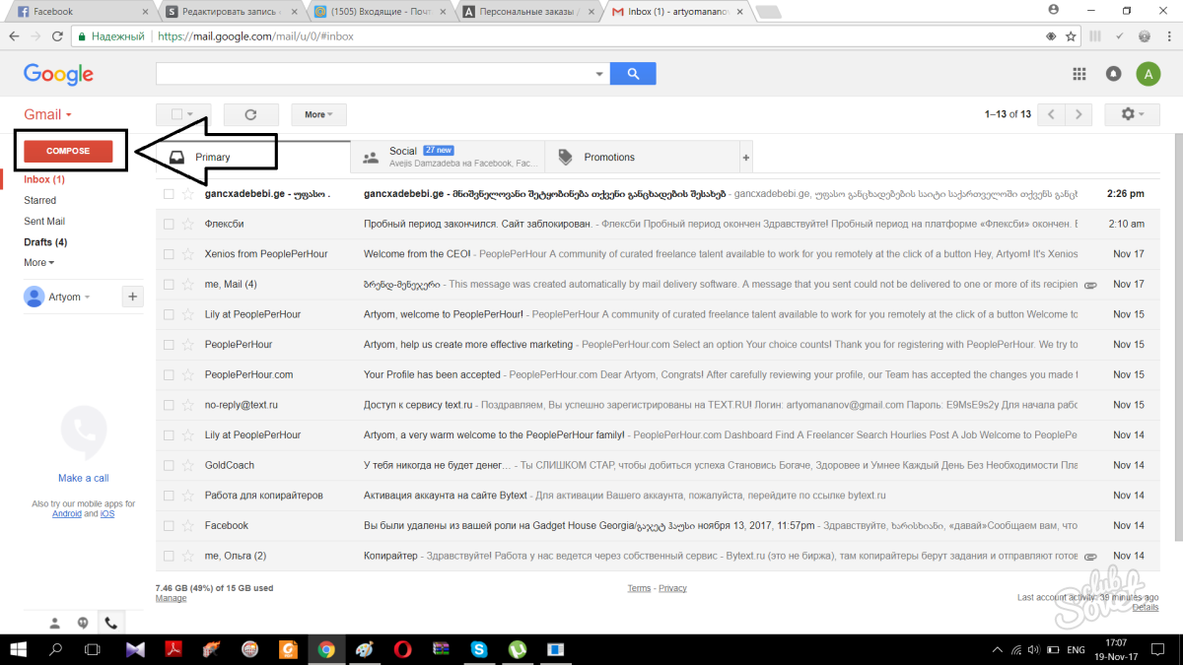This screenshot has width=1183, height=665.
Task: Tick the Флексби message checkbox
Action: tap(169, 224)
